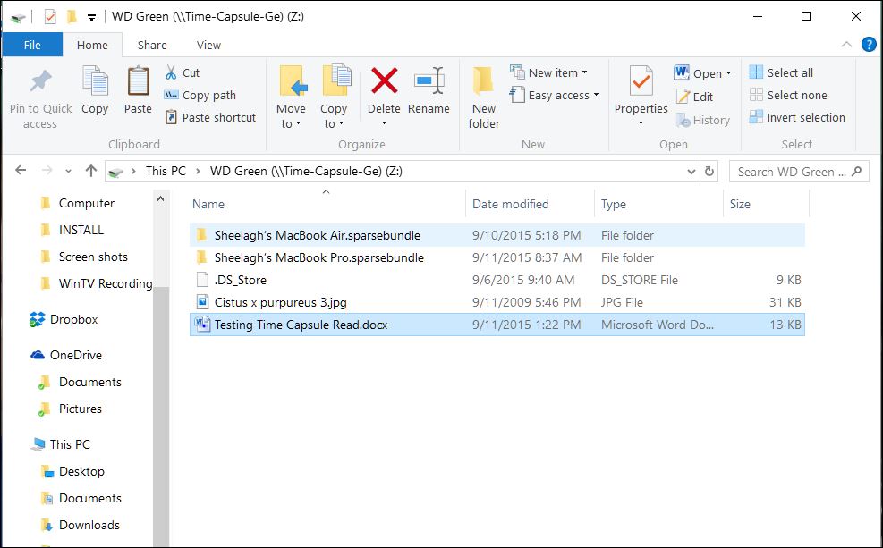Click the Rename icon
This screenshot has height=548, width=883.
click(x=429, y=81)
